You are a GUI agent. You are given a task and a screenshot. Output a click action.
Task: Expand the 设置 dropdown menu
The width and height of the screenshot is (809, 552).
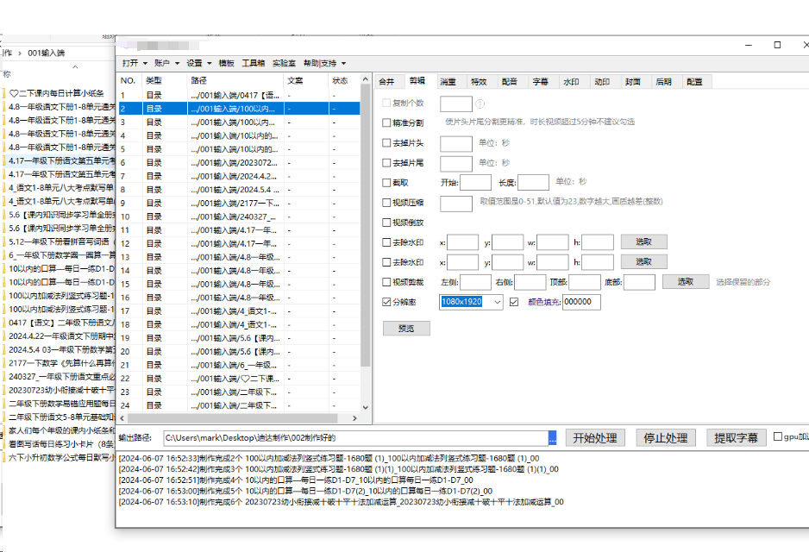[x=195, y=63]
